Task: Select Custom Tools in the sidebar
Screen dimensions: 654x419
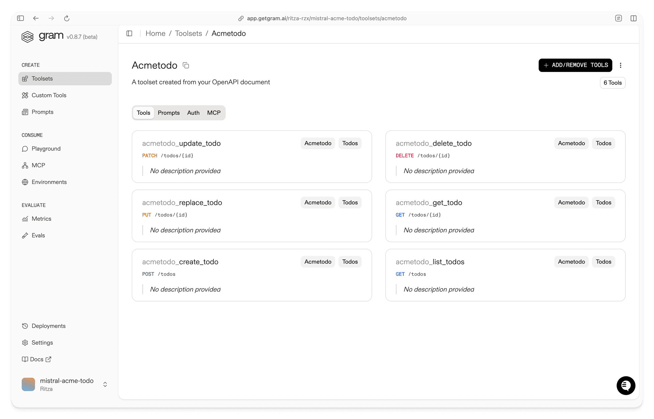Action: click(x=49, y=95)
